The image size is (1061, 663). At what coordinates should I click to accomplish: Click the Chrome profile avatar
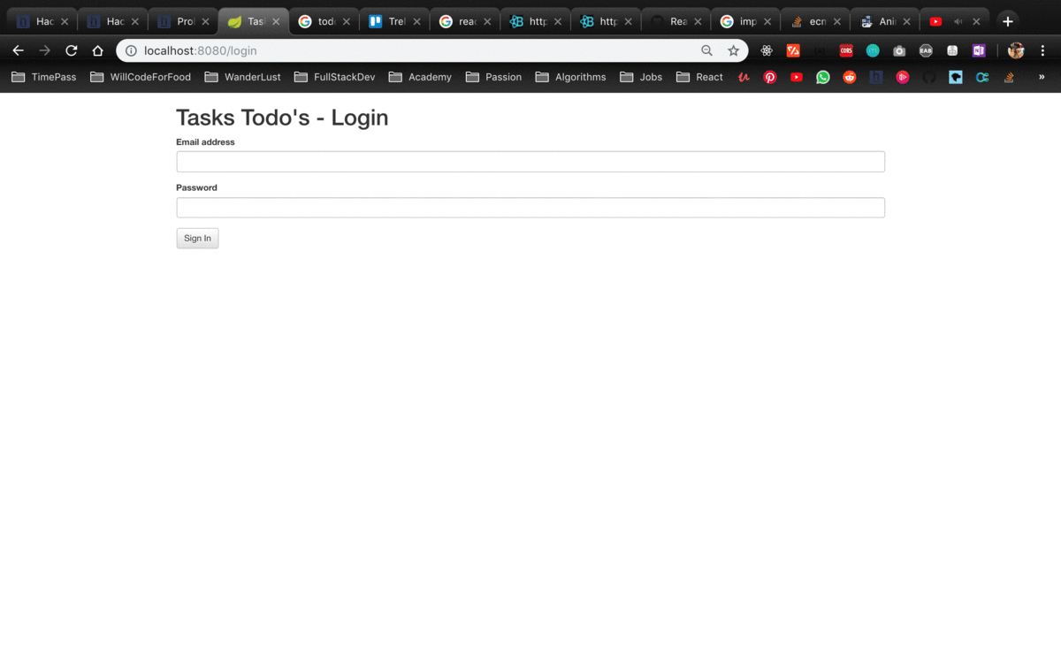(1016, 50)
